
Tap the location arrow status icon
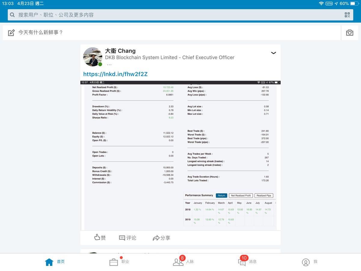pyautogui.click(x=336, y=4)
